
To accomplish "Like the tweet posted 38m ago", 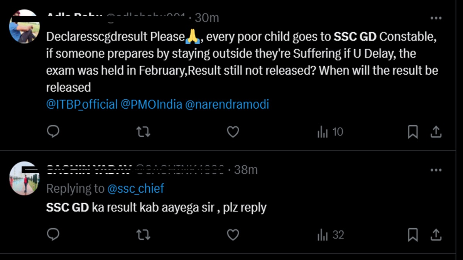I will tap(233, 235).
